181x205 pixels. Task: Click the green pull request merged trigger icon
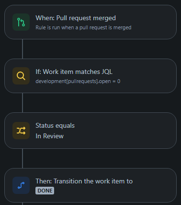pyautogui.click(x=21, y=22)
